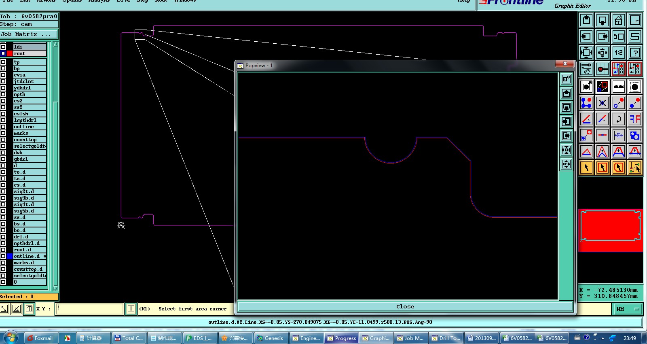Select the blue connected nodes icon
This screenshot has width=647, height=344.
(x=586, y=103)
